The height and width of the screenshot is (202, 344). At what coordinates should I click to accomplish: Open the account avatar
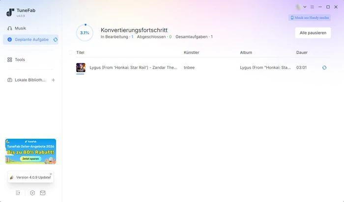pyautogui.click(x=298, y=7)
